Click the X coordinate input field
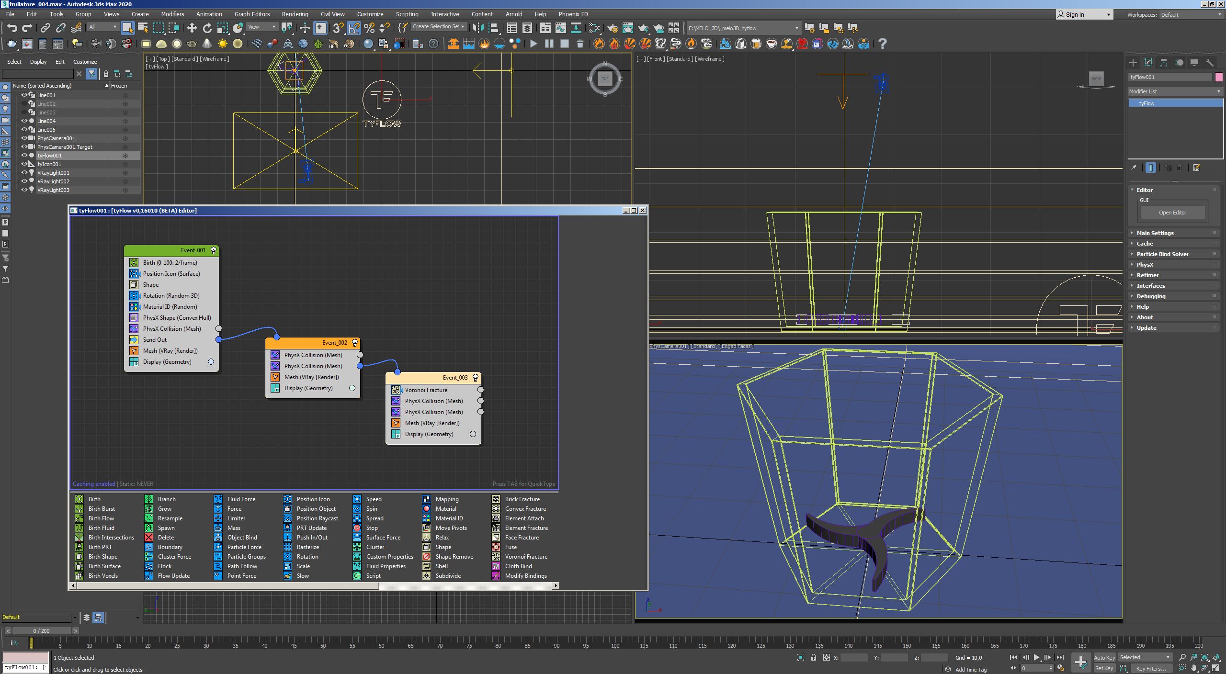Image resolution: width=1226 pixels, height=674 pixels. (854, 658)
